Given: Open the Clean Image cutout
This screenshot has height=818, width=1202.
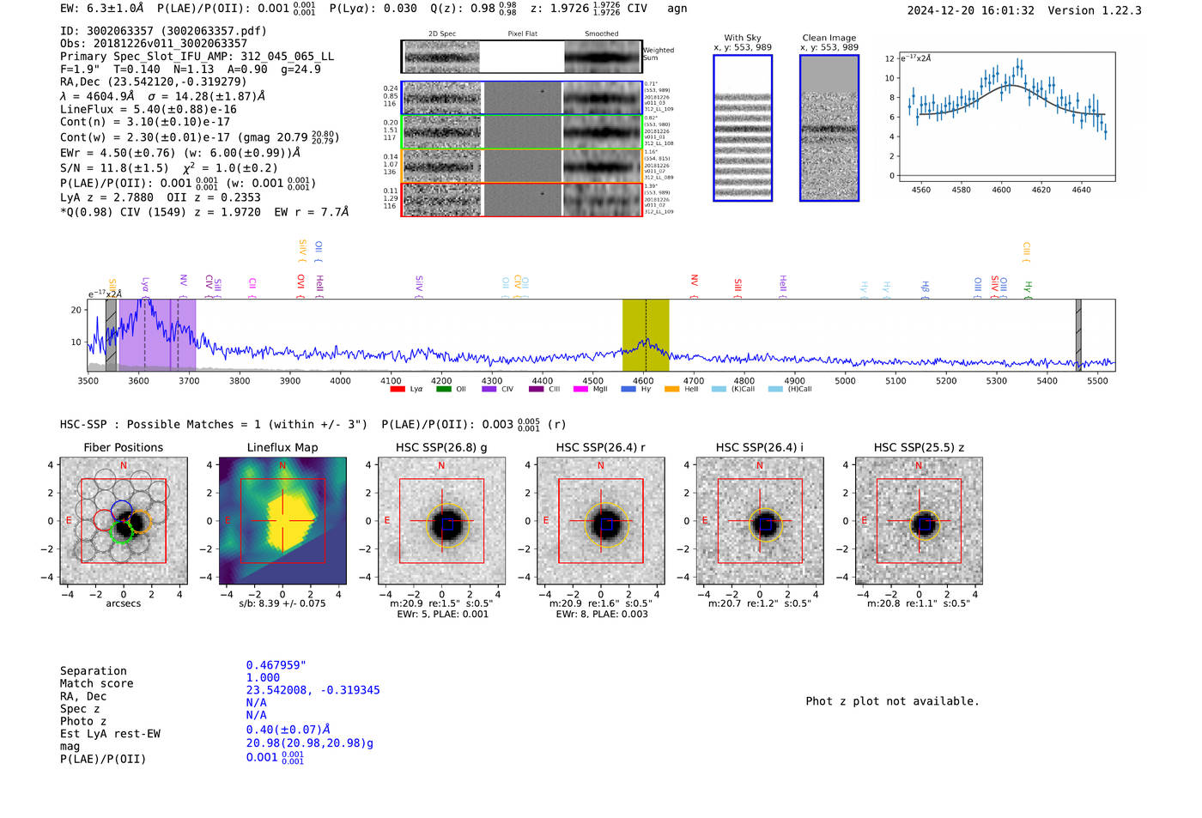Looking at the screenshot, I should tap(829, 128).
